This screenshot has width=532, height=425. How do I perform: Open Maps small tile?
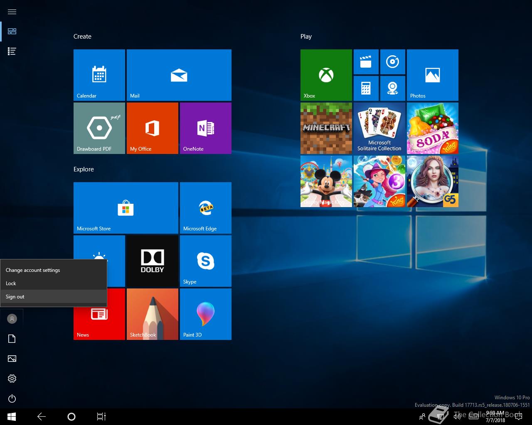click(393, 88)
